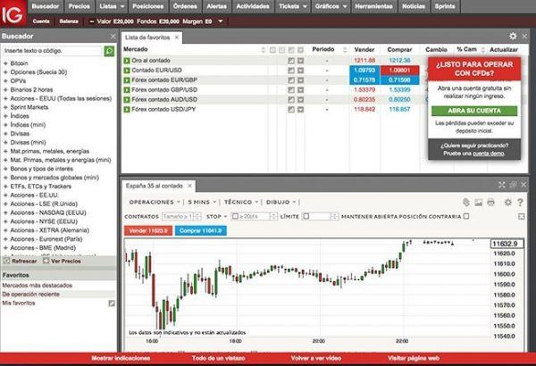Open account balance dropdown arrow
The height and width of the screenshot is (366, 536).
pyautogui.click(x=221, y=21)
